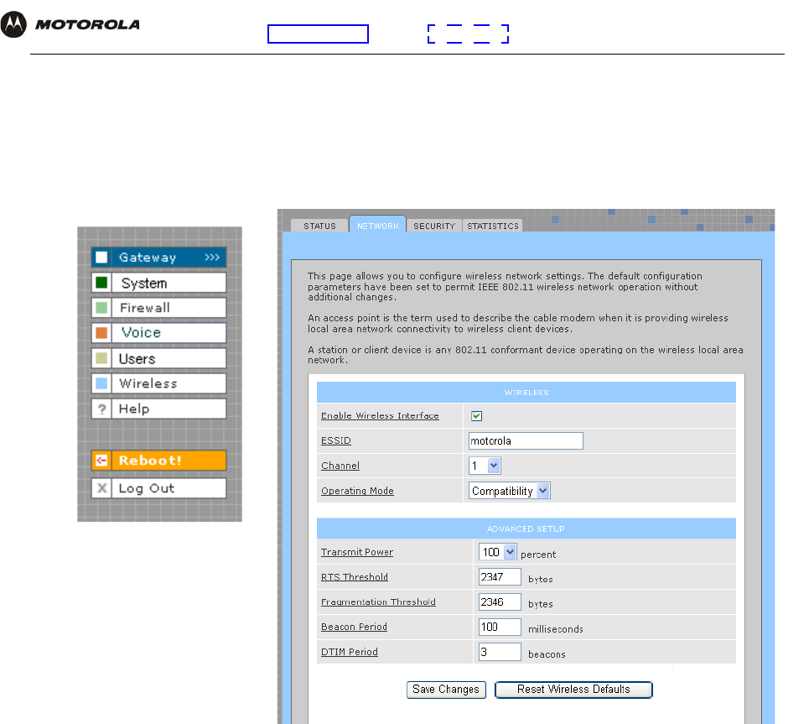Click the 'percent' unit label
The image size is (809, 724).
[538, 555]
